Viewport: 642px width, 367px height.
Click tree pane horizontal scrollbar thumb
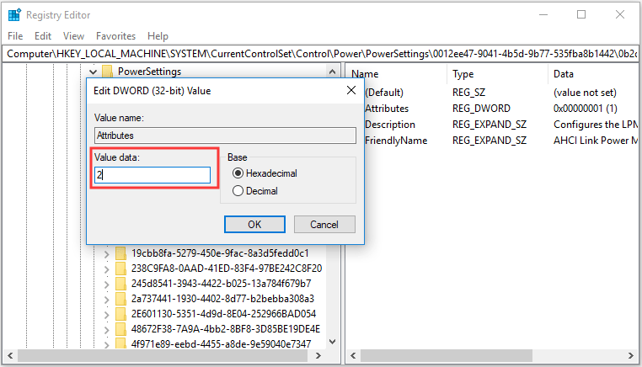(x=163, y=355)
